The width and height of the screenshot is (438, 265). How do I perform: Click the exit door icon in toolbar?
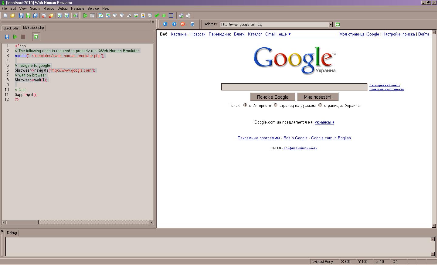point(76,15)
